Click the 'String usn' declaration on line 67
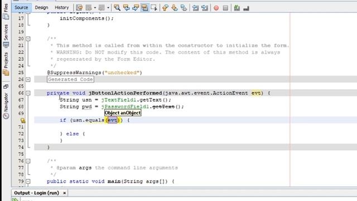The width and height of the screenshot is (357, 201). tap(76, 100)
